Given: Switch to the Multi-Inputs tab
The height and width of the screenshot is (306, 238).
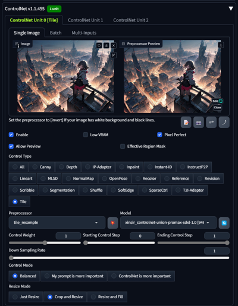Looking at the screenshot, I should click(x=84, y=33).
